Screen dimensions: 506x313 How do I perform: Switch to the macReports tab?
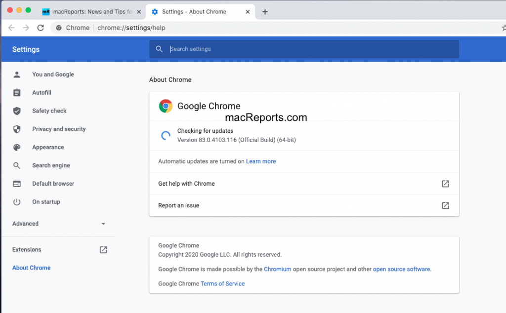pos(92,12)
